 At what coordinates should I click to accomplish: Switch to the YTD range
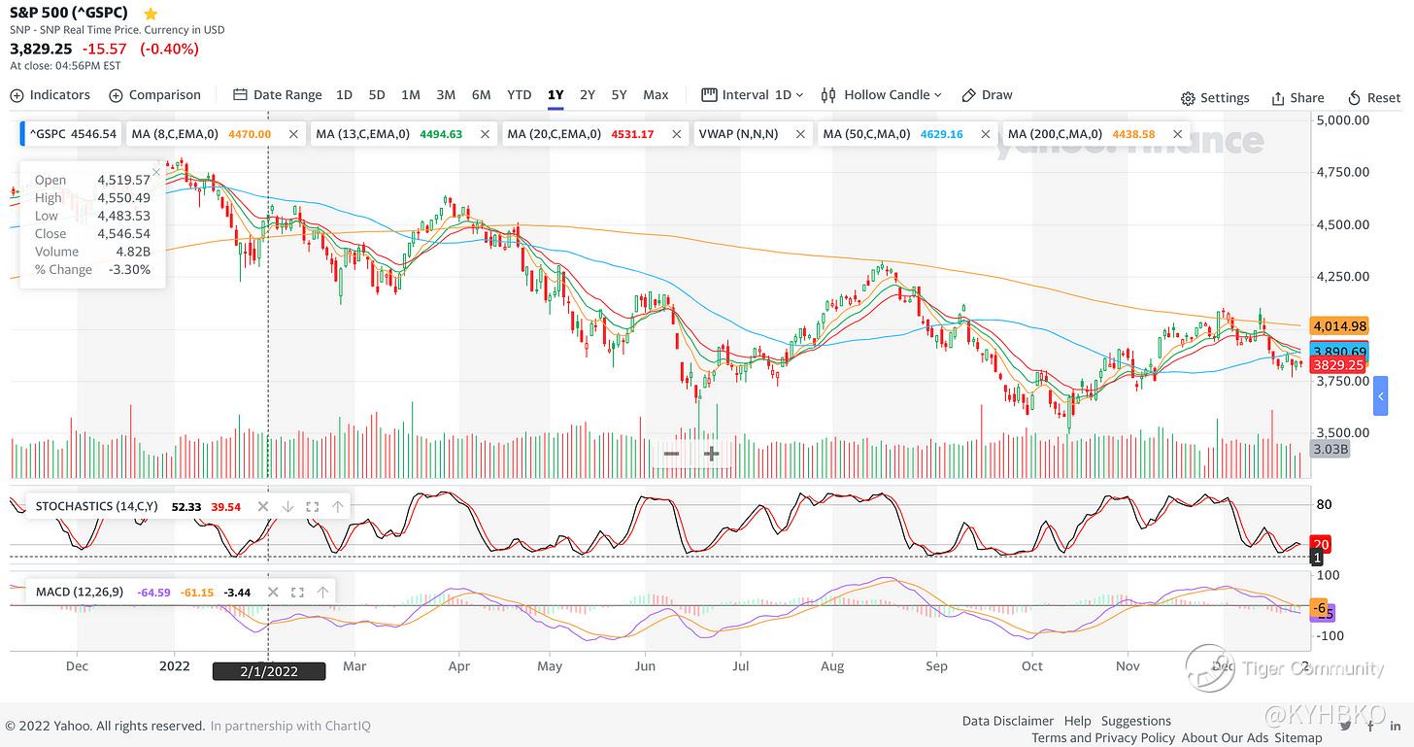pos(520,95)
